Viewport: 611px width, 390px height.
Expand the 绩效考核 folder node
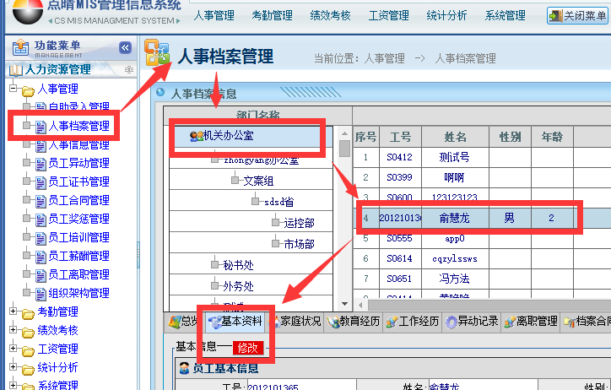coord(13,331)
